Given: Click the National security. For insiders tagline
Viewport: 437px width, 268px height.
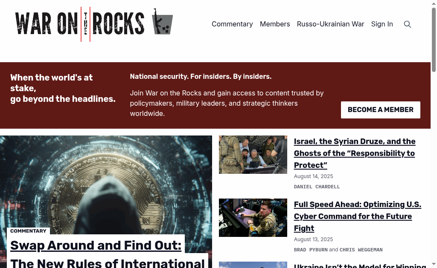Looking at the screenshot, I should click(x=201, y=77).
